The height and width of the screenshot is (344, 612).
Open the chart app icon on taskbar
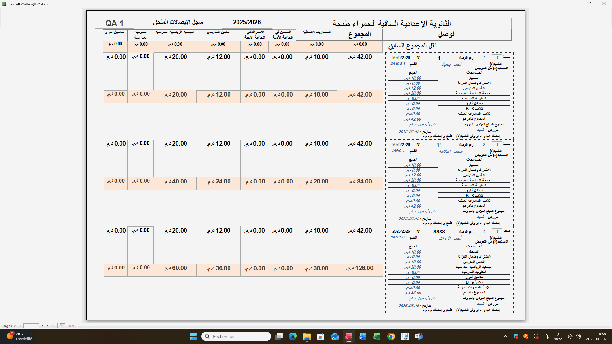[x=405, y=336]
